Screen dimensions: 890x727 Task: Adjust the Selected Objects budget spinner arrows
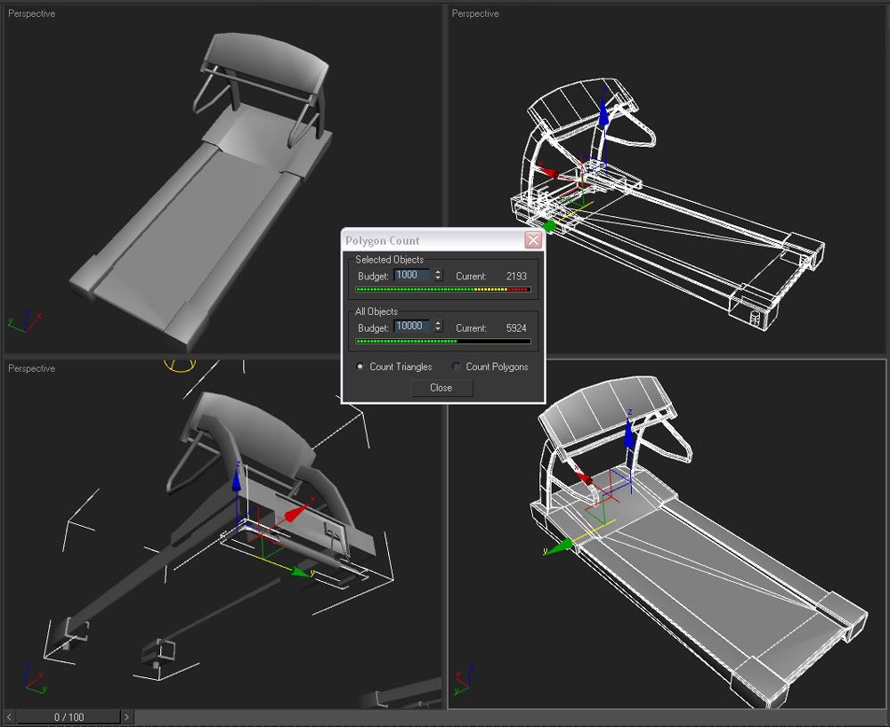(x=438, y=275)
